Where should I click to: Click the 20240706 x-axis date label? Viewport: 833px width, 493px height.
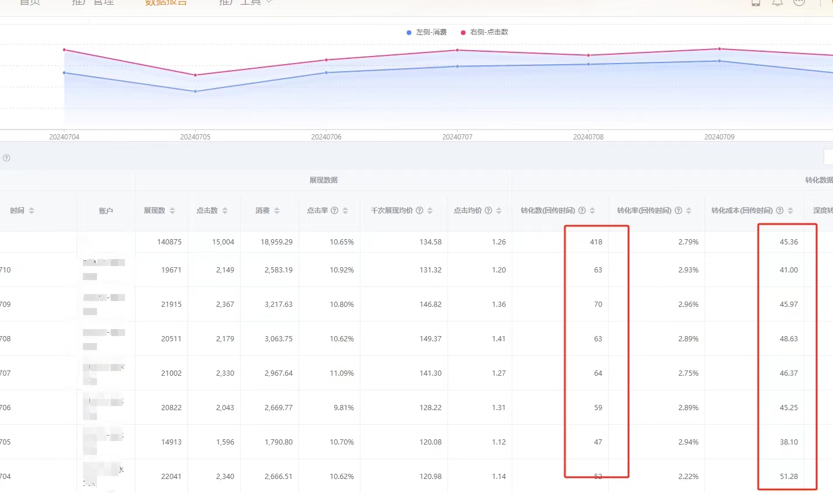[327, 137]
